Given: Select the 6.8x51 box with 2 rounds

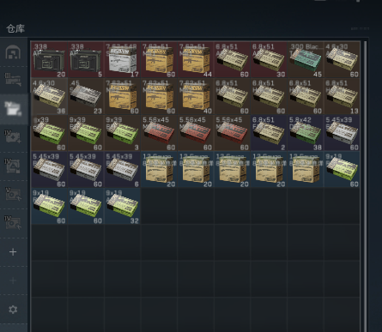Looking at the screenshot, I should coord(269,133).
